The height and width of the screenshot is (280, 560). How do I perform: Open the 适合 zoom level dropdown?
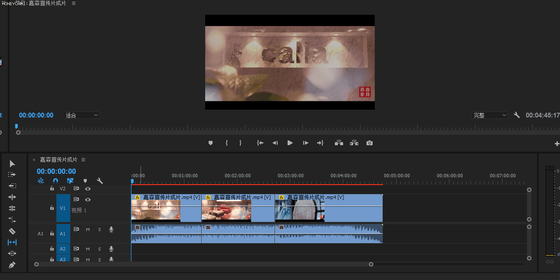point(82,115)
